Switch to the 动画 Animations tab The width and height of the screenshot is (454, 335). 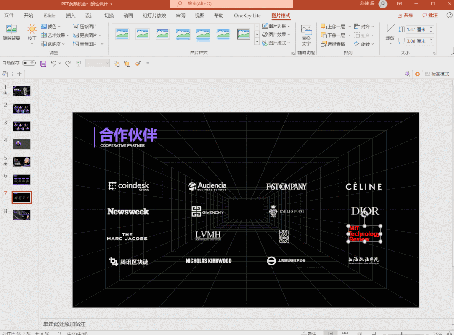coord(128,16)
